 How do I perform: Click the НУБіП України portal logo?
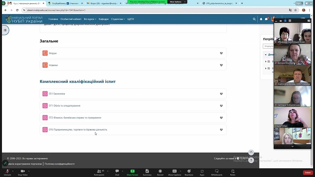click(24, 19)
